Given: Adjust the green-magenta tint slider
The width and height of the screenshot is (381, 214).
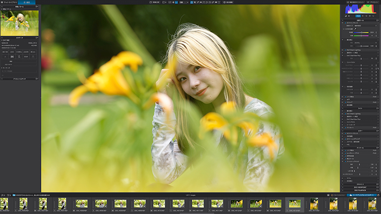Looking at the screenshot, I should [361, 36].
